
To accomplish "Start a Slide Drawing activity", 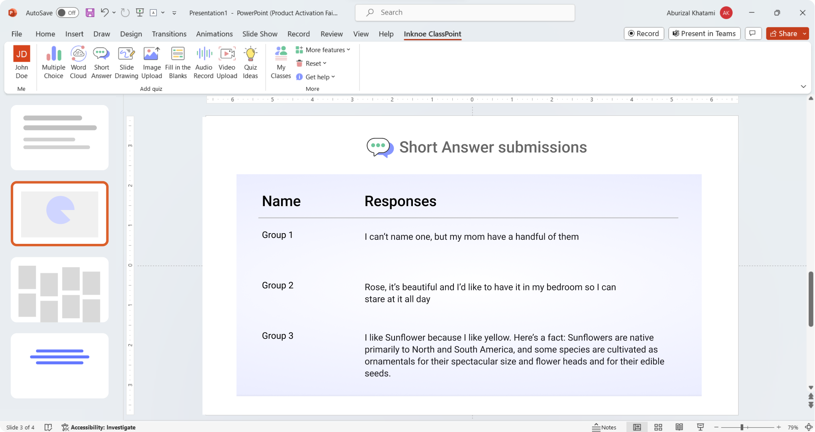I will 126,62.
